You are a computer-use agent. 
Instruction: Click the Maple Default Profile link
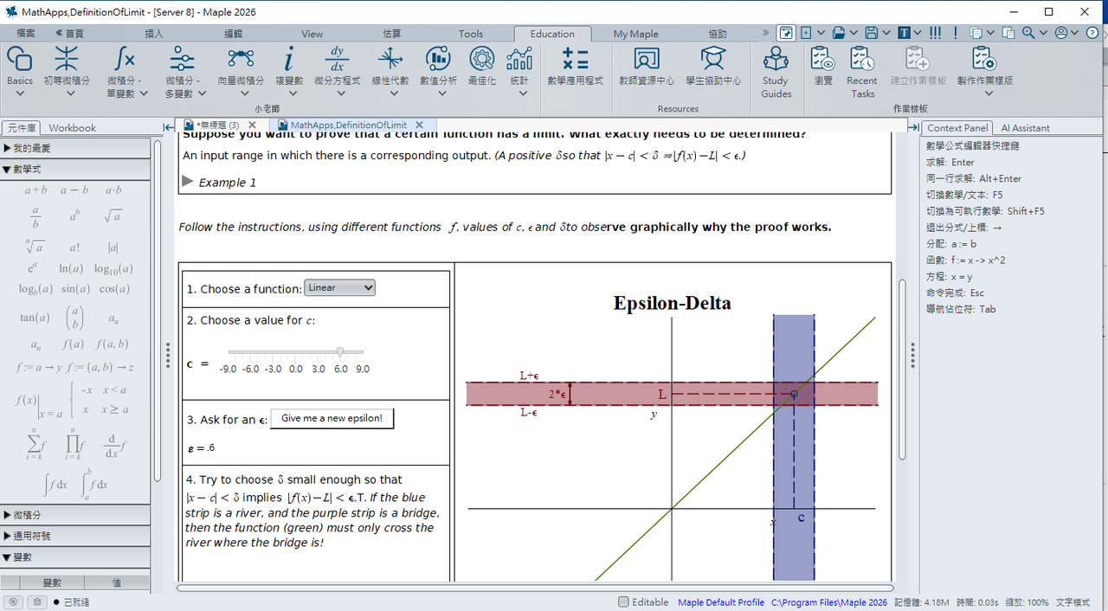pos(720,602)
